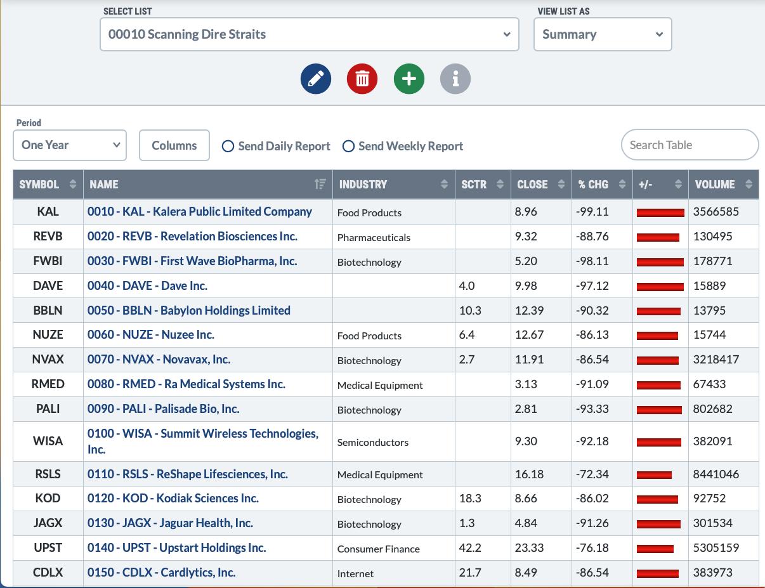Expand the Period One Year dropdown

[70, 145]
